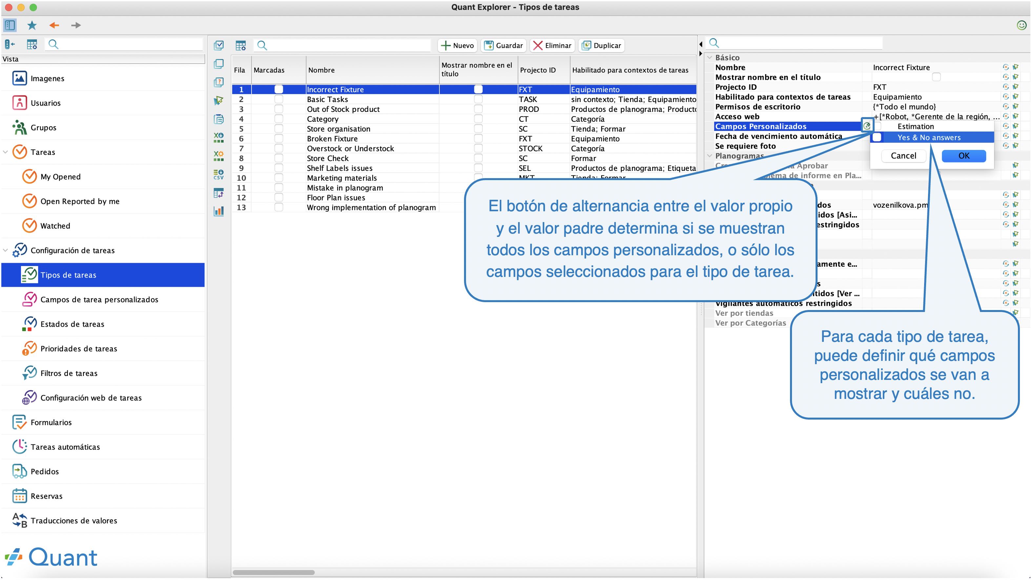Click the Guardar button
This screenshot has width=1033, height=580.
pos(504,45)
